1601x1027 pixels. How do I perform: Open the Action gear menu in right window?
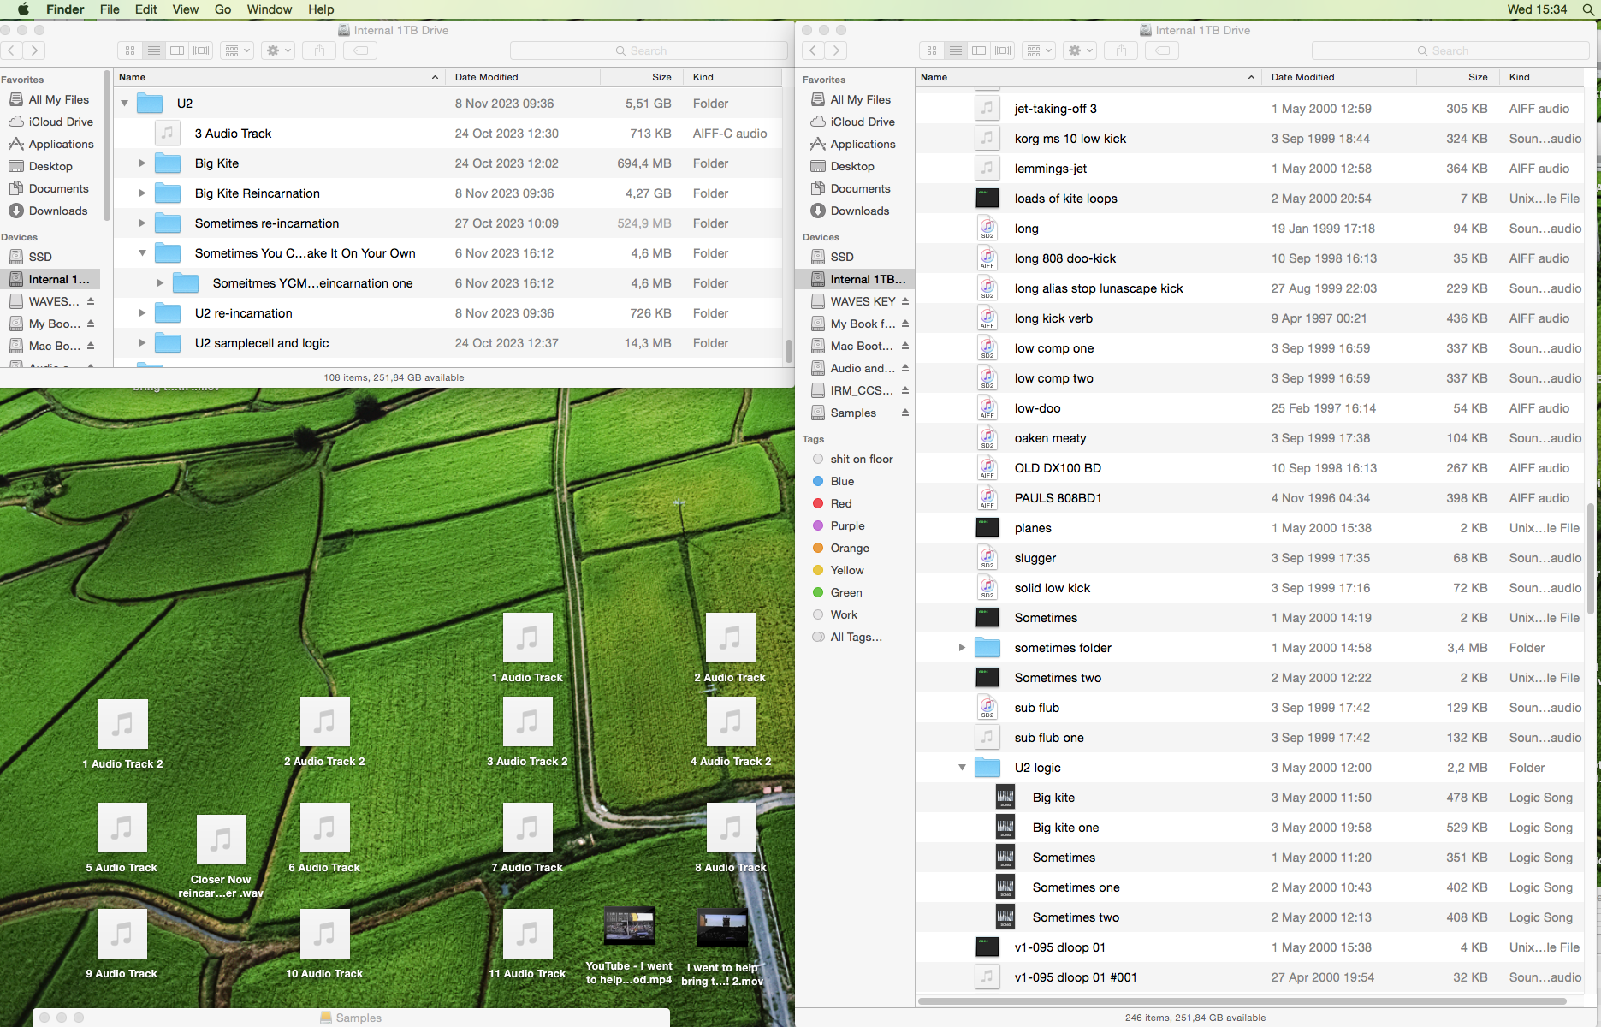pos(1080,50)
